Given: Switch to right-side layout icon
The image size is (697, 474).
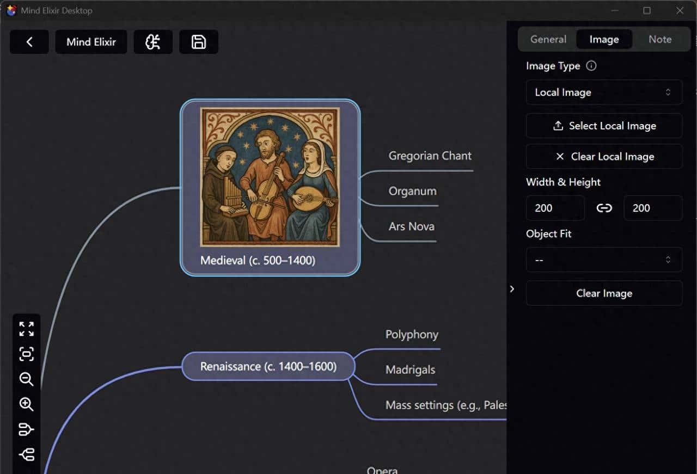Looking at the screenshot, I should click(26, 429).
